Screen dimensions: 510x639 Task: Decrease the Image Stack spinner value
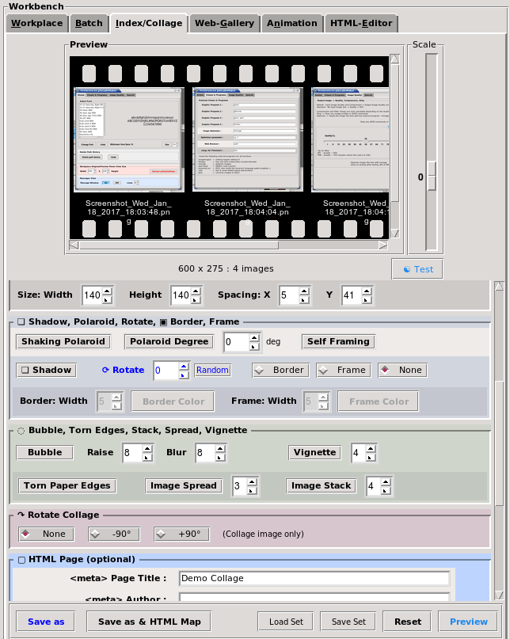(385, 490)
